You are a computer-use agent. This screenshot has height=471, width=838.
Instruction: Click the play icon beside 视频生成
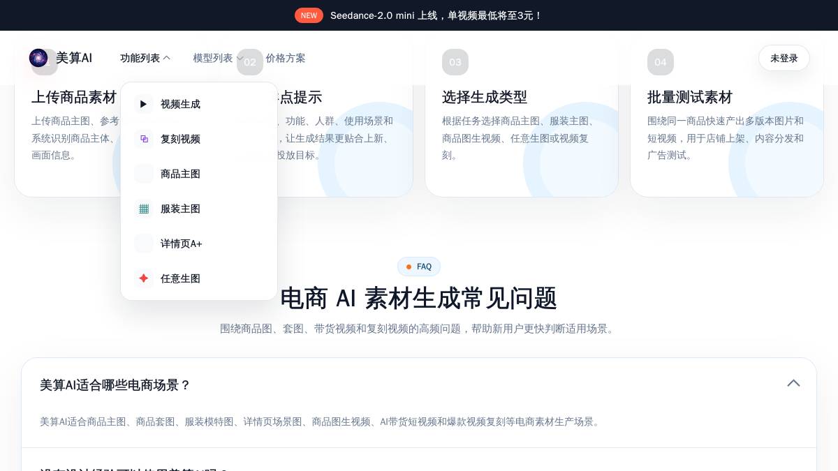coord(144,104)
